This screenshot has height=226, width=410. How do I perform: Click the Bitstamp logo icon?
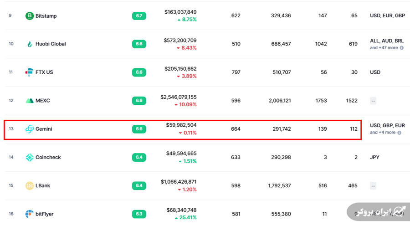[x=30, y=15]
